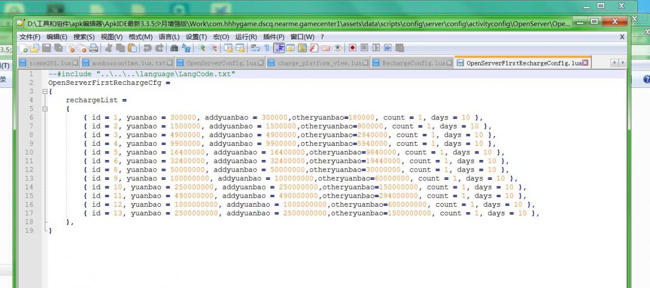Screen dimensions: 650x288
Task: Open the 插件(P) menu
Action: point(274,37)
